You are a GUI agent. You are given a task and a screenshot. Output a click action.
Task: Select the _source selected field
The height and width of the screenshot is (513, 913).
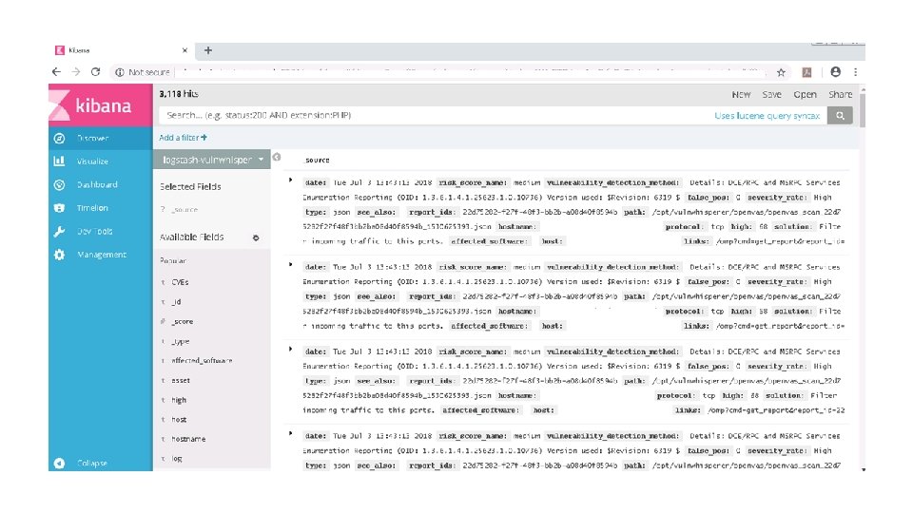point(184,209)
